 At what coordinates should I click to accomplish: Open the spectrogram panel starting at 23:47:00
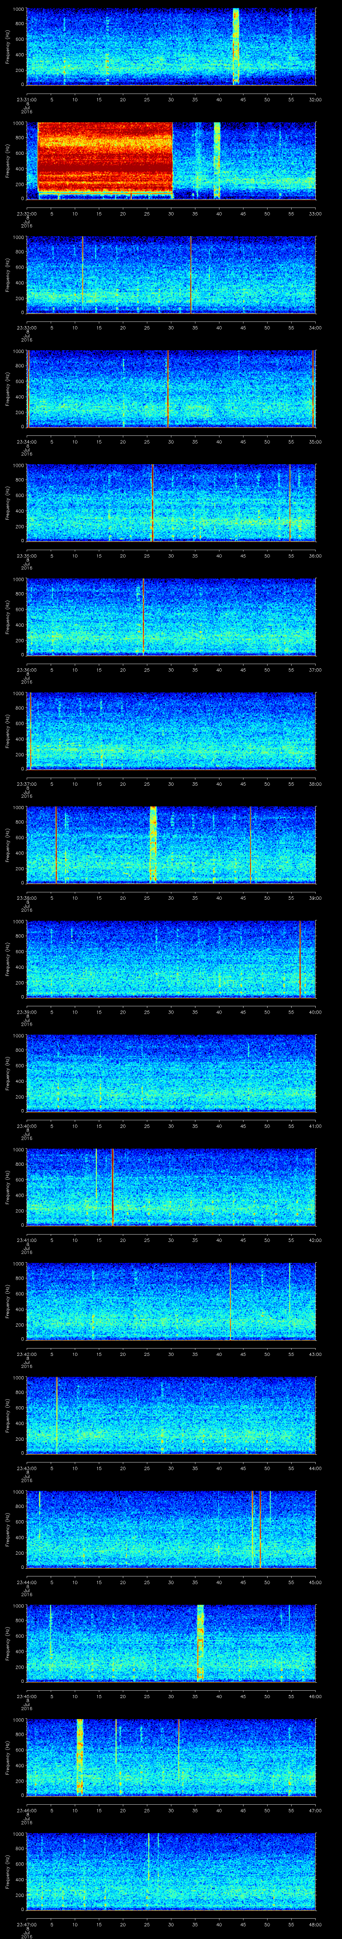171,1871
